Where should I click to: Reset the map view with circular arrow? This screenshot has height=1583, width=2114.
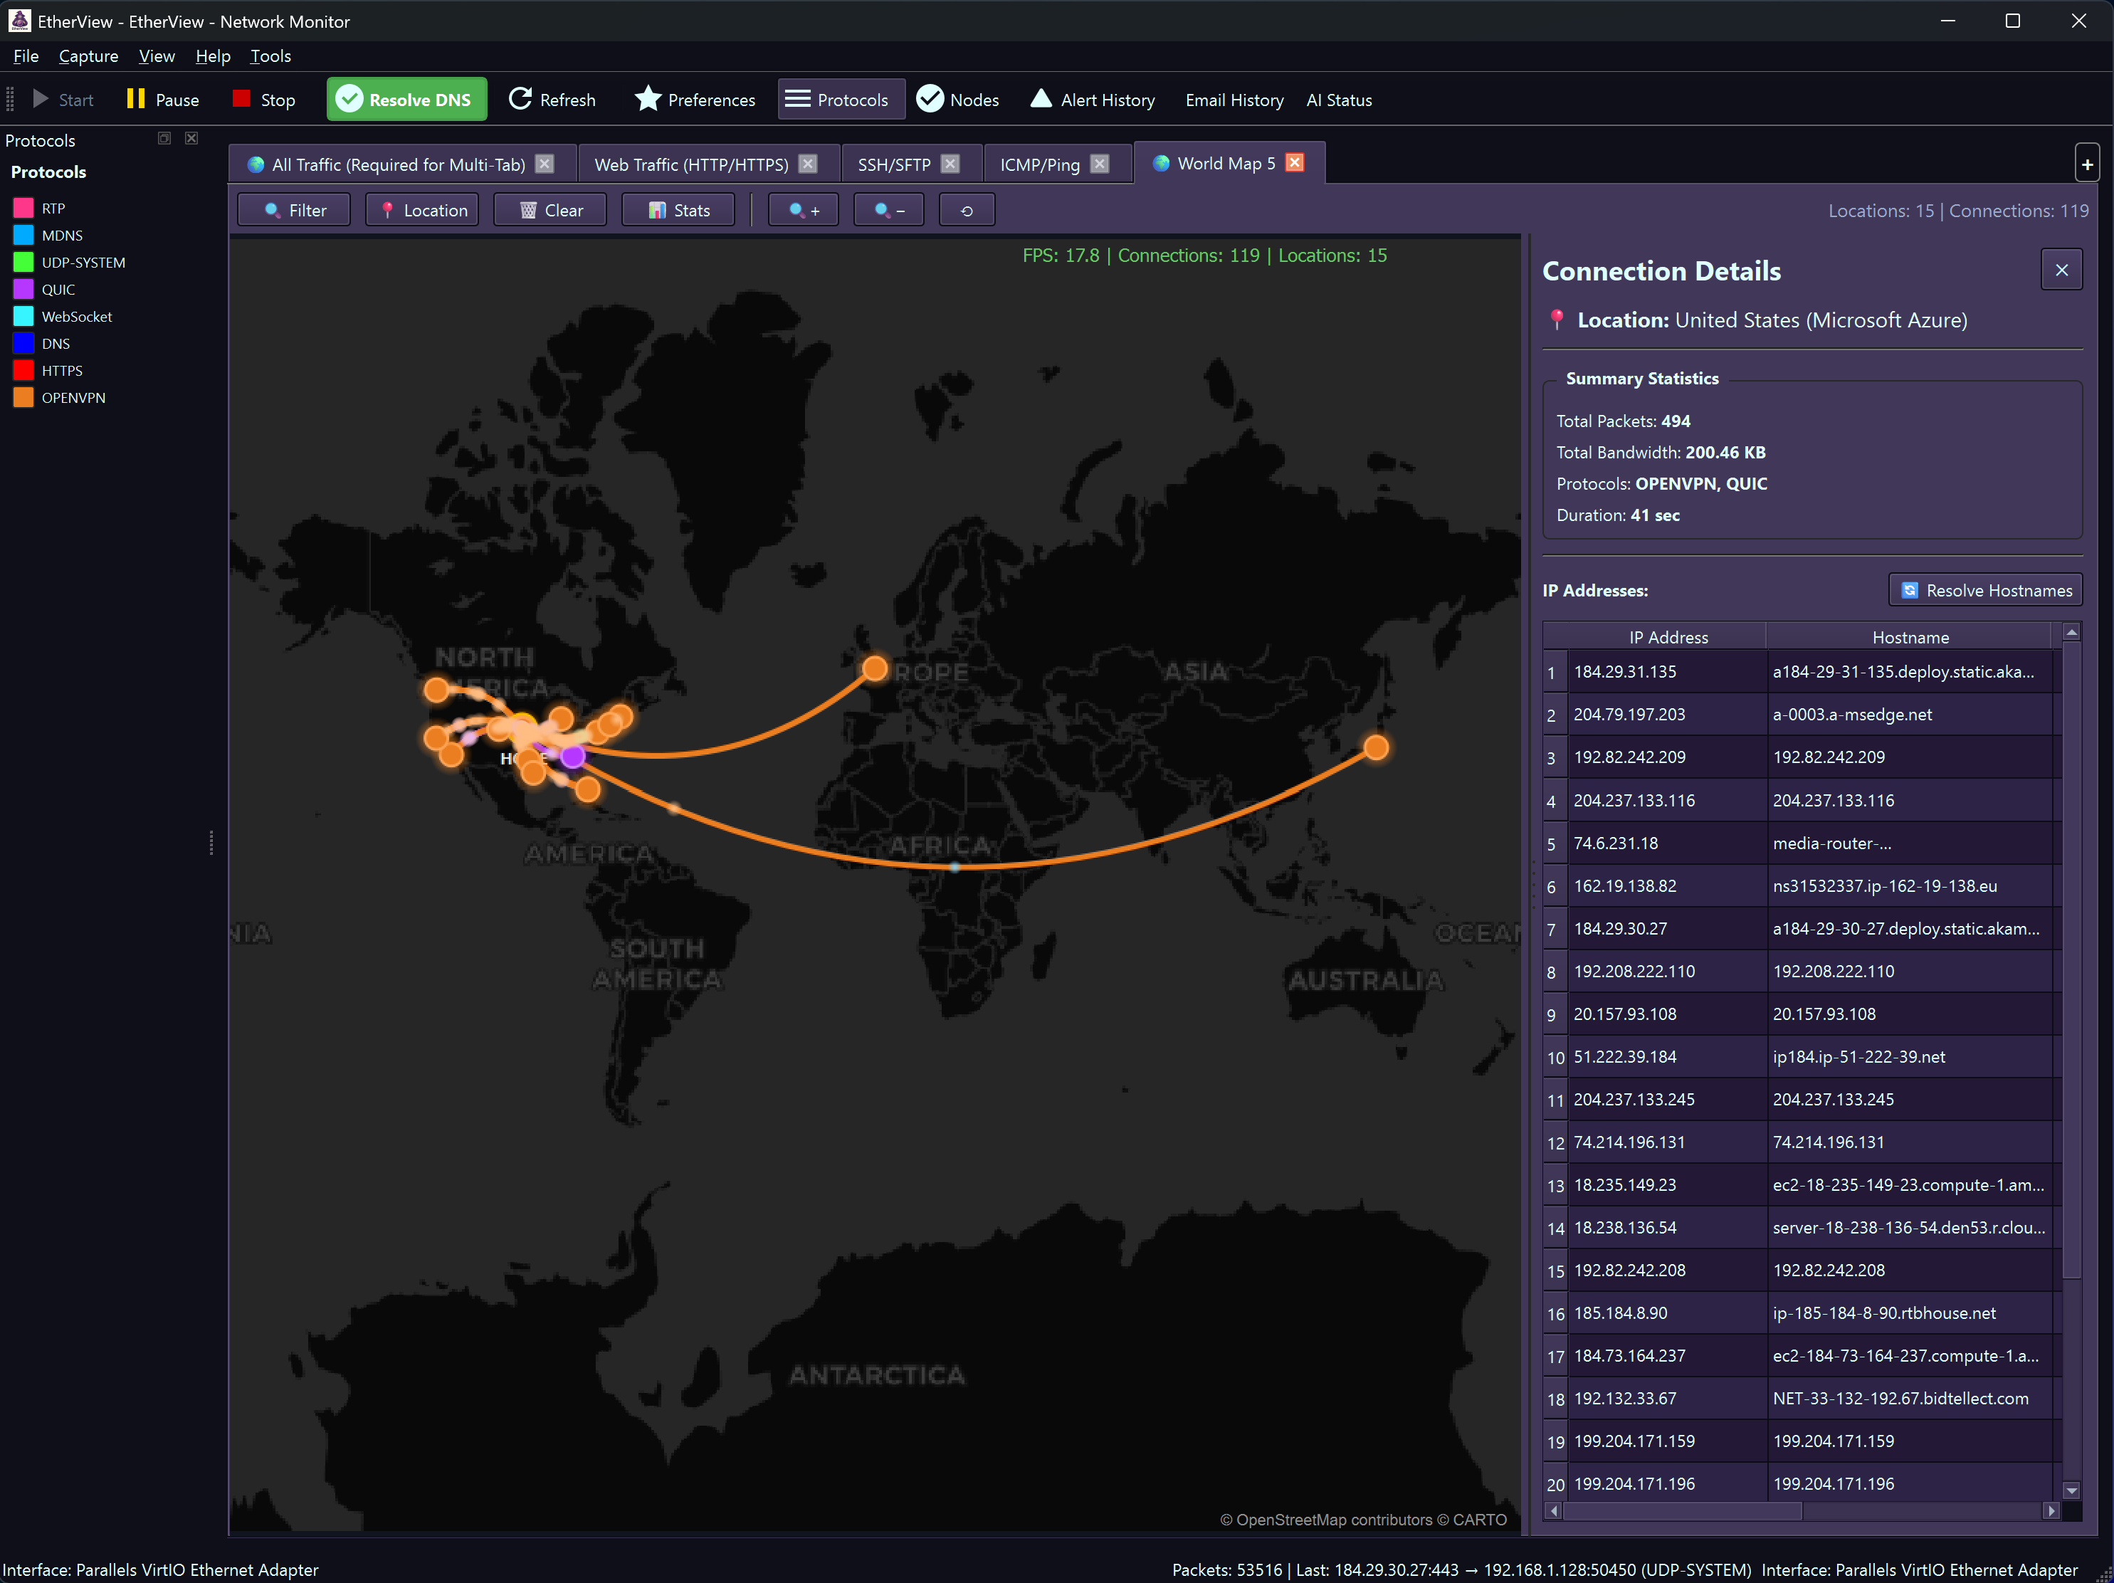point(966,209)
